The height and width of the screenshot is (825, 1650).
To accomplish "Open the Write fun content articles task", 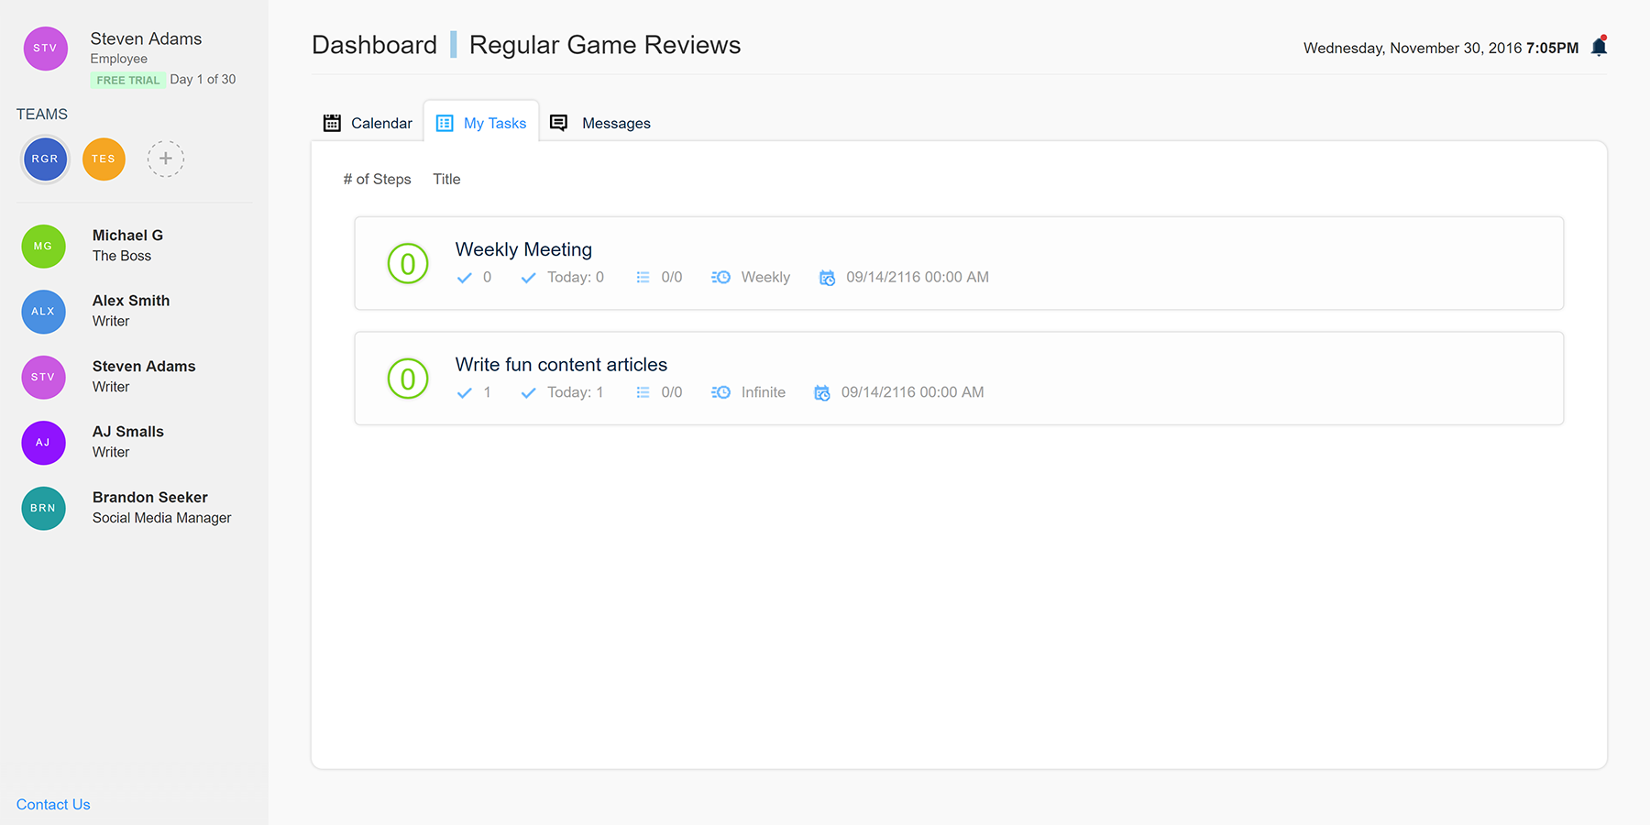I will (561, 365).
